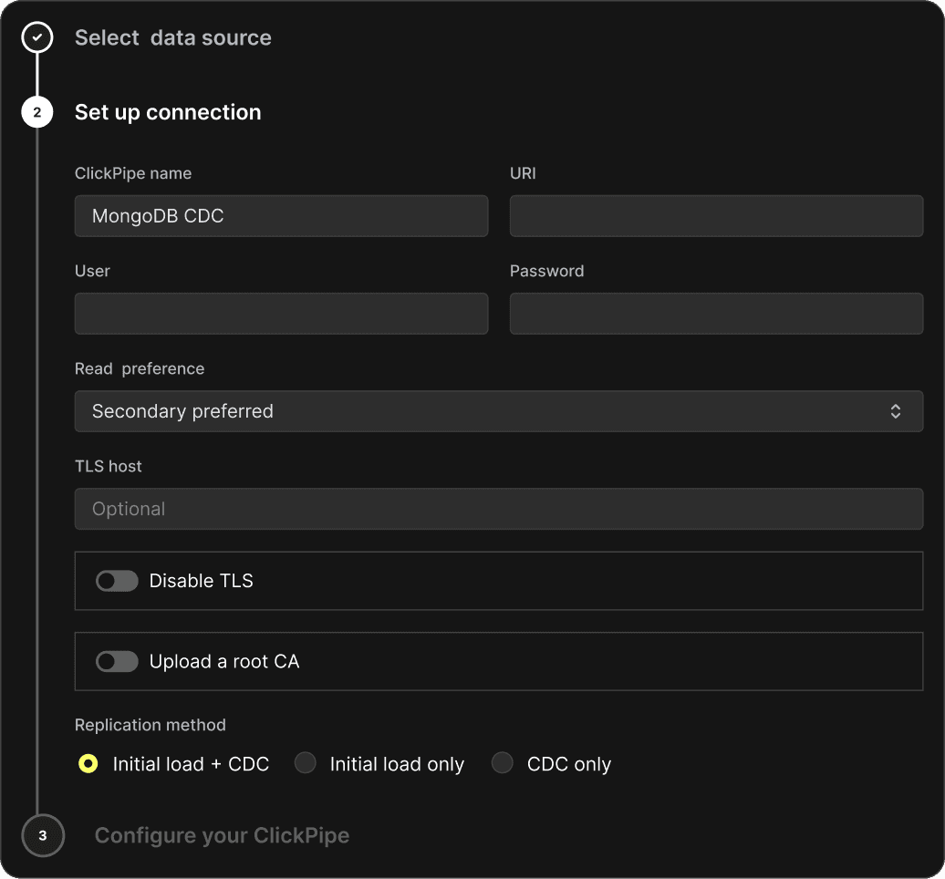
Task: Click the Disable TLS label text
Action: (x=201, y=581)
